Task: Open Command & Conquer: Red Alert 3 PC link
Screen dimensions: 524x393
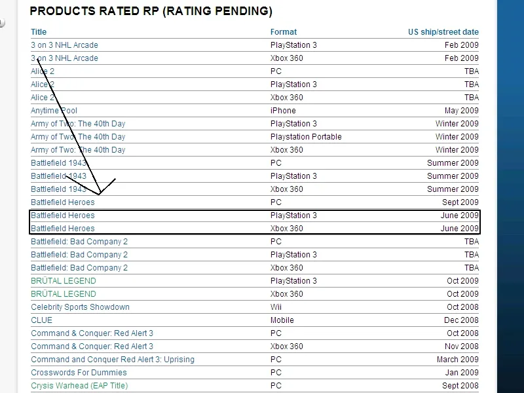Action: (92, 333)
